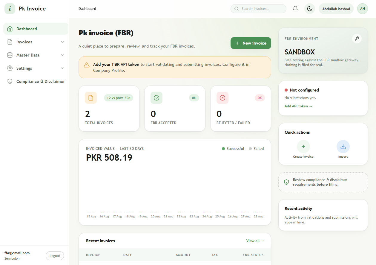Click the Semicolon company name
Screen dimensions: 376x265
coord(12,258)
